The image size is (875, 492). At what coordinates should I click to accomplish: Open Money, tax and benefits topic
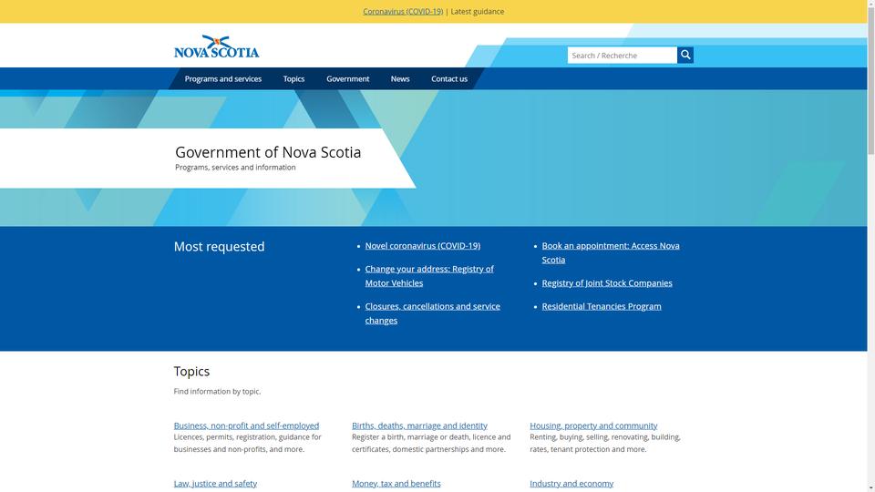tap(396, 484)
